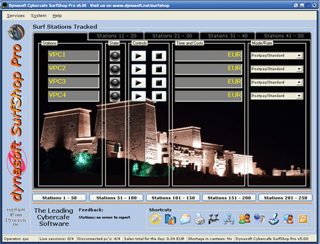Open the System menu
This screenshot has height=244, width=320.
pos(38,16)
